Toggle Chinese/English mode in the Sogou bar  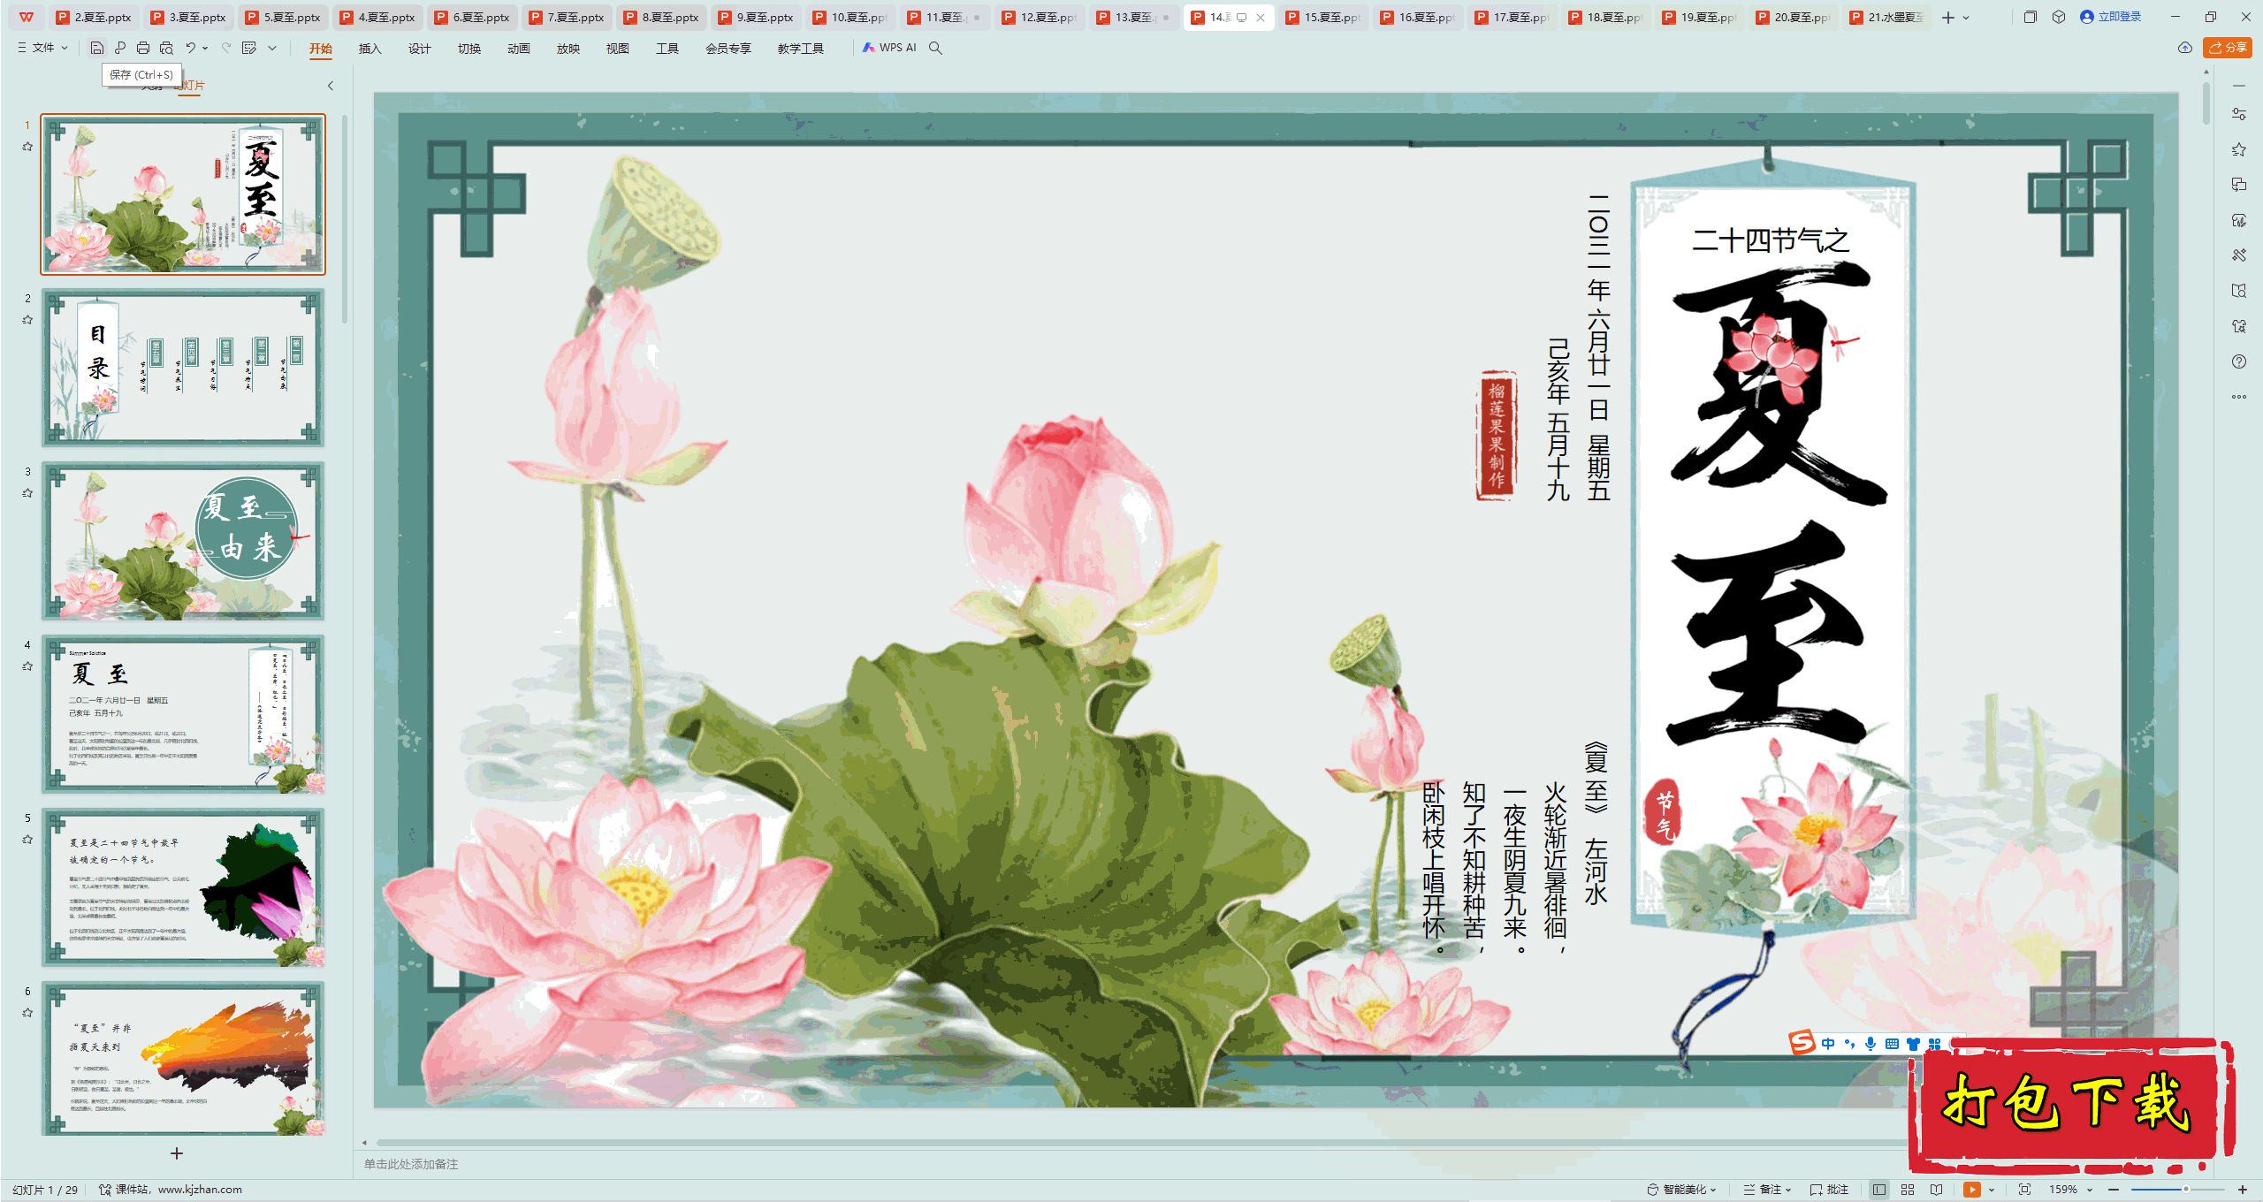coord(1828,1044)
